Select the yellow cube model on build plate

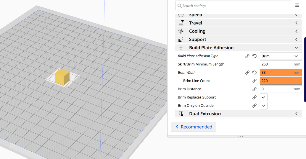pos(62,77)
